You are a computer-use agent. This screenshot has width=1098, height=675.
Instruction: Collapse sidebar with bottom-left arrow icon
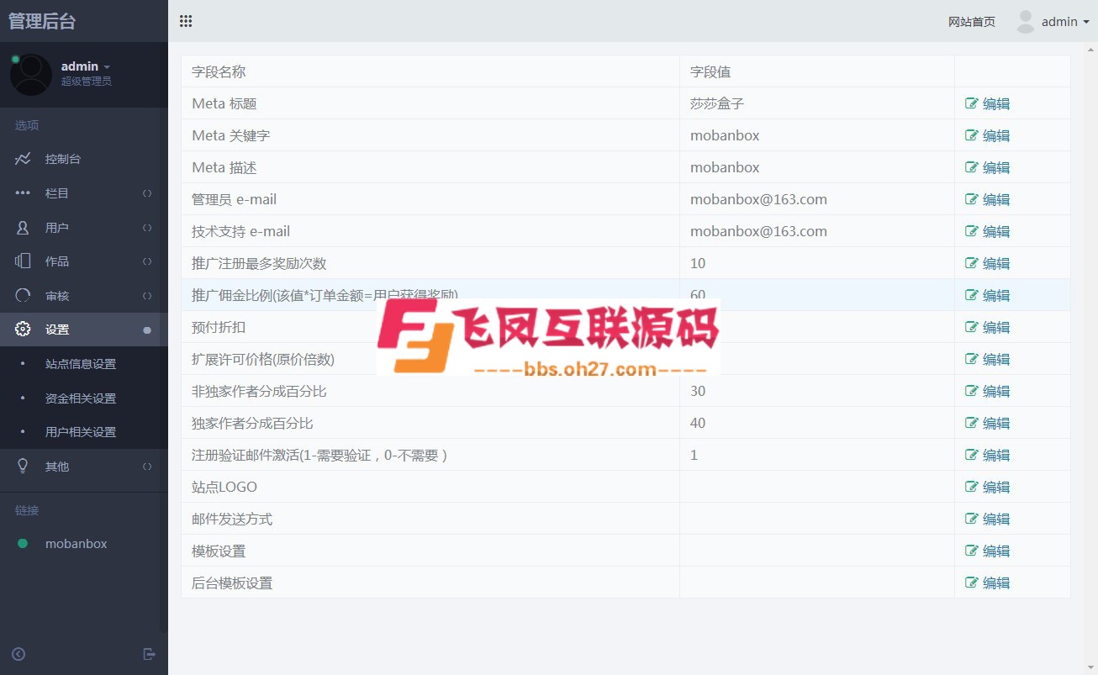point(18,654)
